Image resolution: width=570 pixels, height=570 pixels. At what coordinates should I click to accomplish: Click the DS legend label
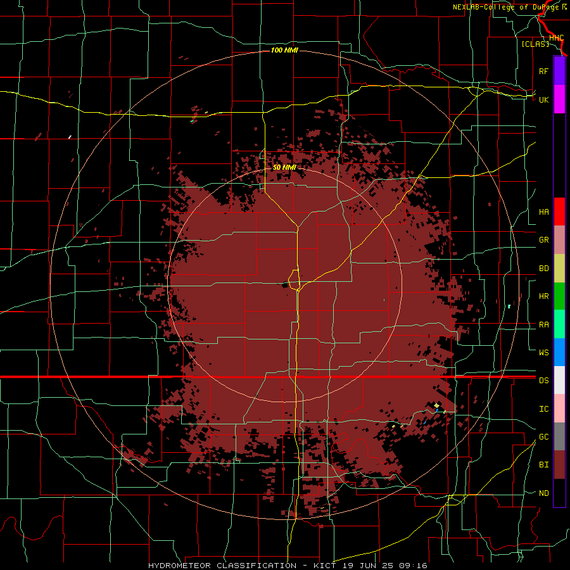(x=543, y=381)
